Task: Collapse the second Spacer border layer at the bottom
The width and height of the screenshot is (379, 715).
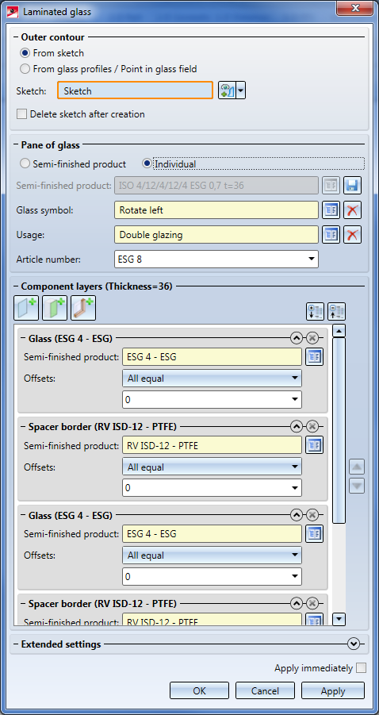Action: 296,603
